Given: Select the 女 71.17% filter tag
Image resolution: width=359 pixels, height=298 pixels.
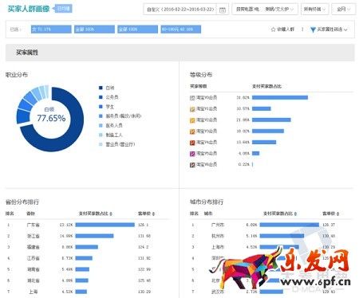Looking at the screenshot, I should 51,29.
